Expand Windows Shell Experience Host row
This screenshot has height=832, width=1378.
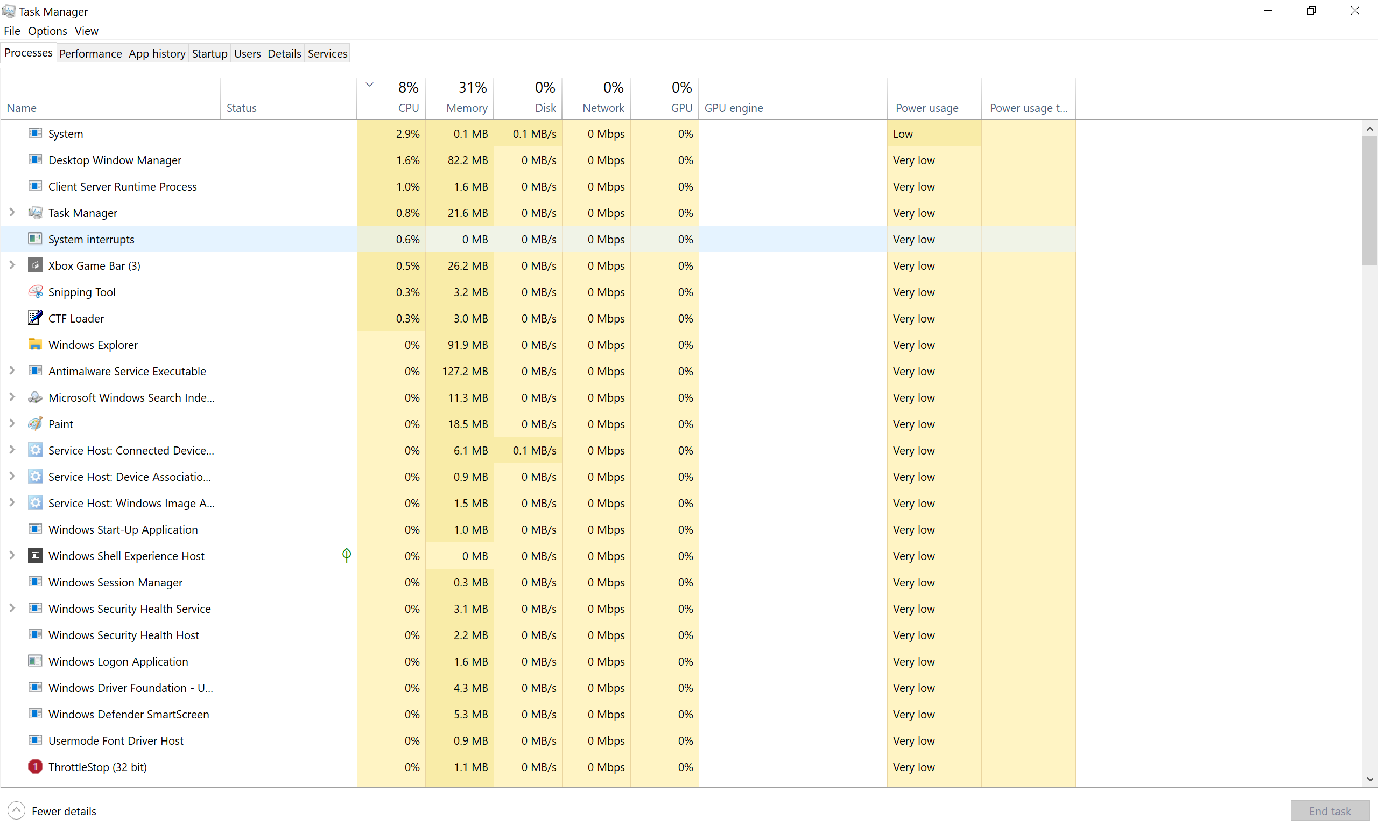pos(12,555)
